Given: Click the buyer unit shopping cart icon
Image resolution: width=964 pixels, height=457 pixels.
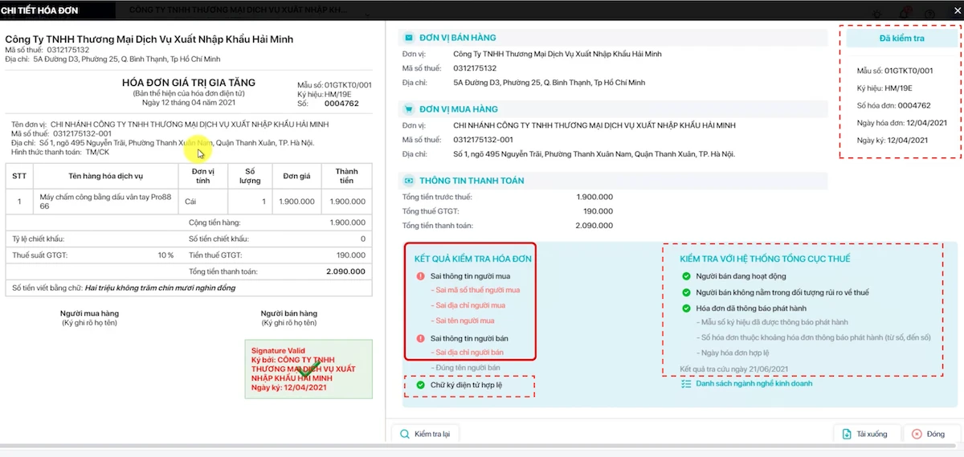Looking at the screenshot, I should [x=410, y=109].
